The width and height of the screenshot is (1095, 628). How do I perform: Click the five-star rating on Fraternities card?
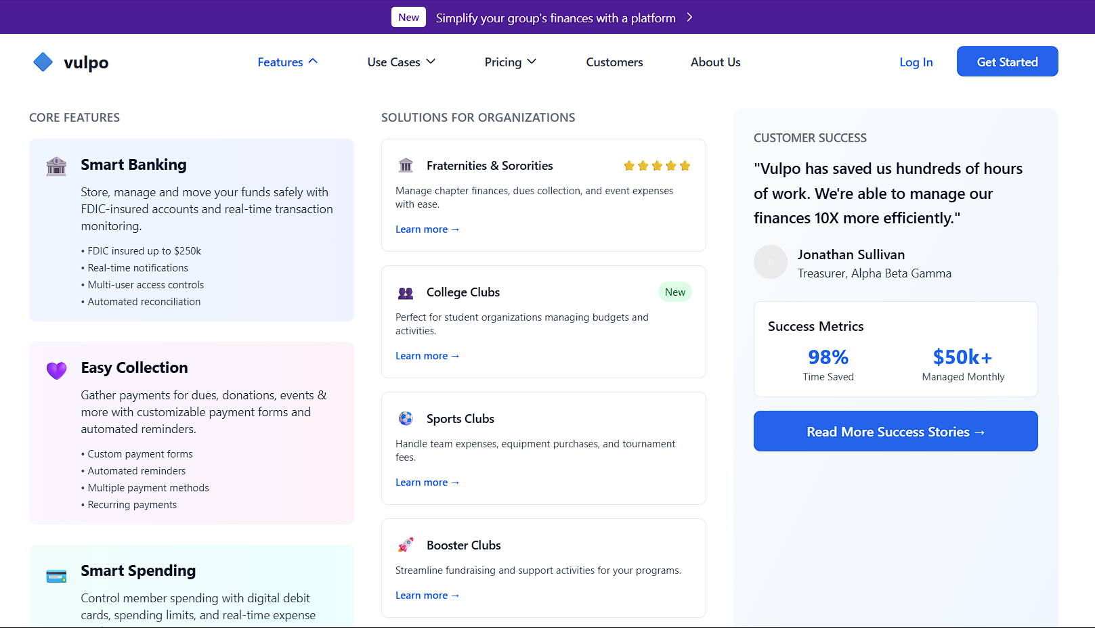click(656, 166)
